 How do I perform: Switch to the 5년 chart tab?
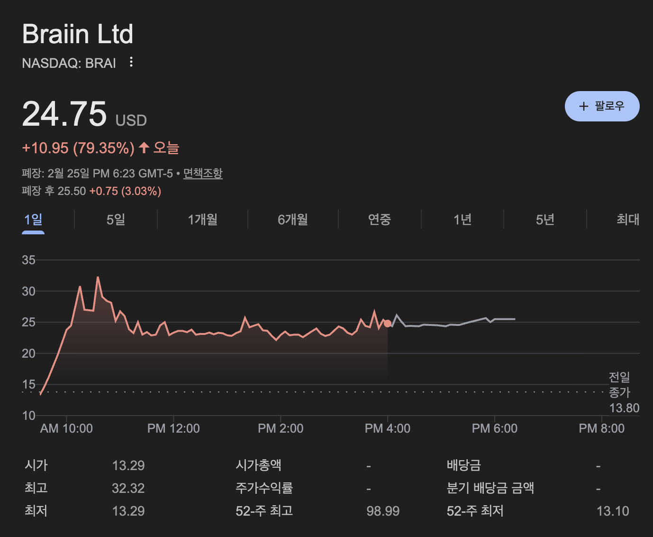(545, 220)
